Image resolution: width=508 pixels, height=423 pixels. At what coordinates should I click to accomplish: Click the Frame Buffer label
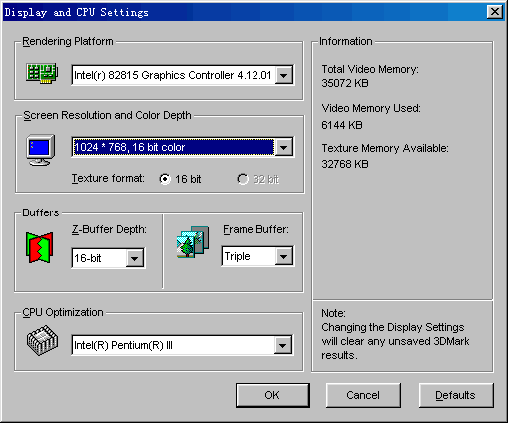tap(255, 229)
